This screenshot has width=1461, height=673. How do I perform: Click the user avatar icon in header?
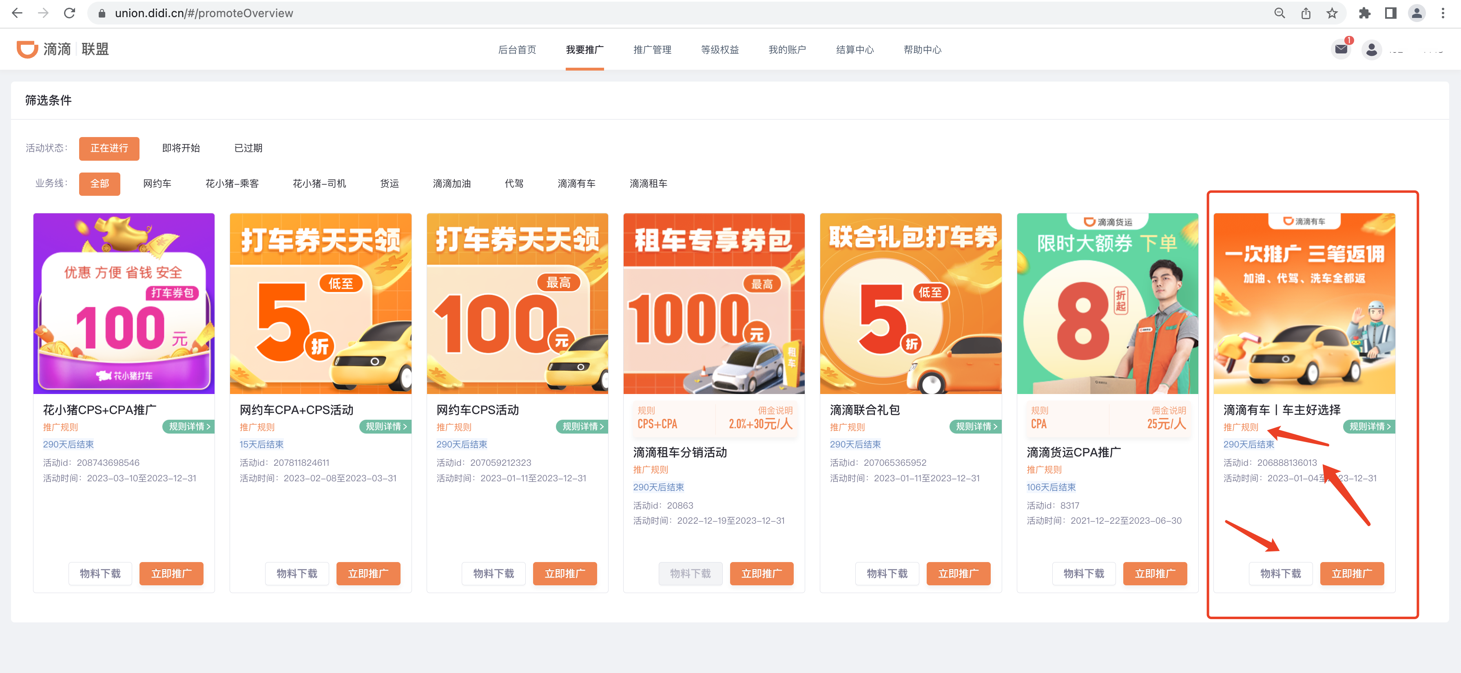click(x=1371, y=50)
